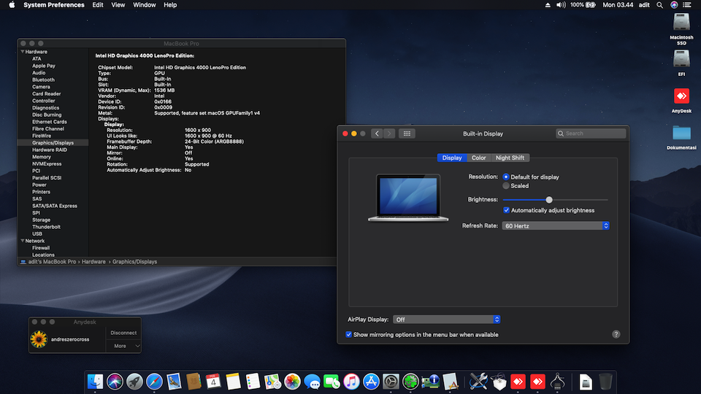701x394 pixels.
Task: Open App Store in dock
Action: tap(371, 382)
